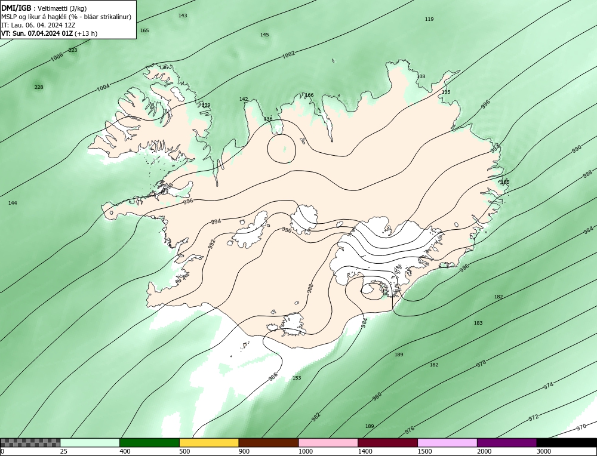Click the gray checkered 0–25 legend swatch
Screen dimensions: 597x456
tap(30, 442)
